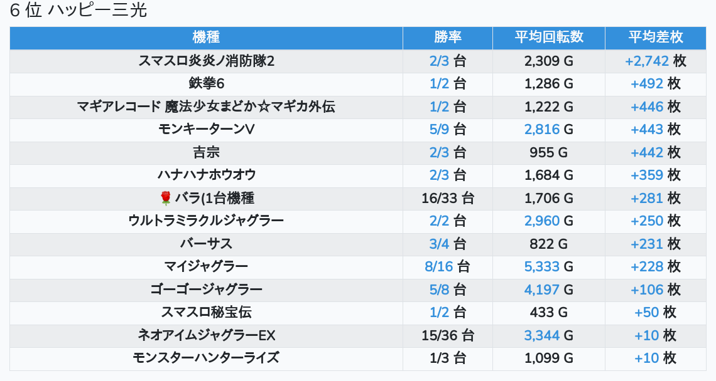The image size is (716, 381).
Task: Click the 3,344 link in ネオアイムジャグラーEX row
Action: click(541, 335)
